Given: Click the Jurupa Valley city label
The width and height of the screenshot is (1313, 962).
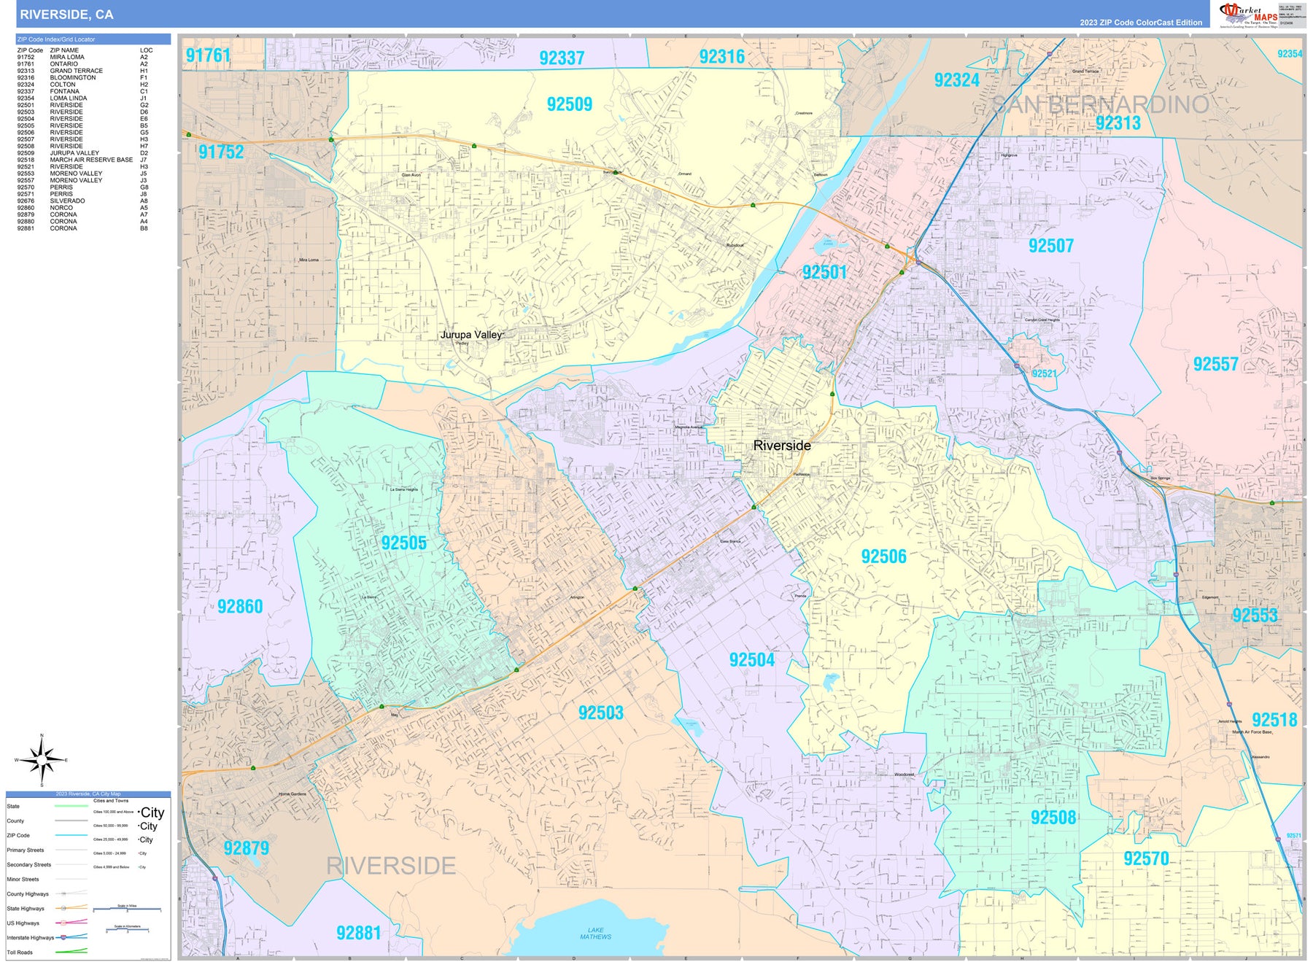Looking at the screenshot, I should click(x=471, y=335).
